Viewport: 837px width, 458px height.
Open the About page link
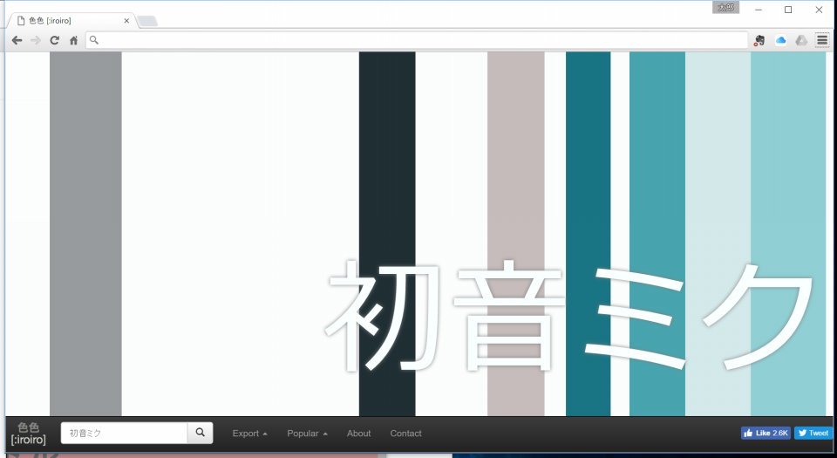[x=358, y=434]
